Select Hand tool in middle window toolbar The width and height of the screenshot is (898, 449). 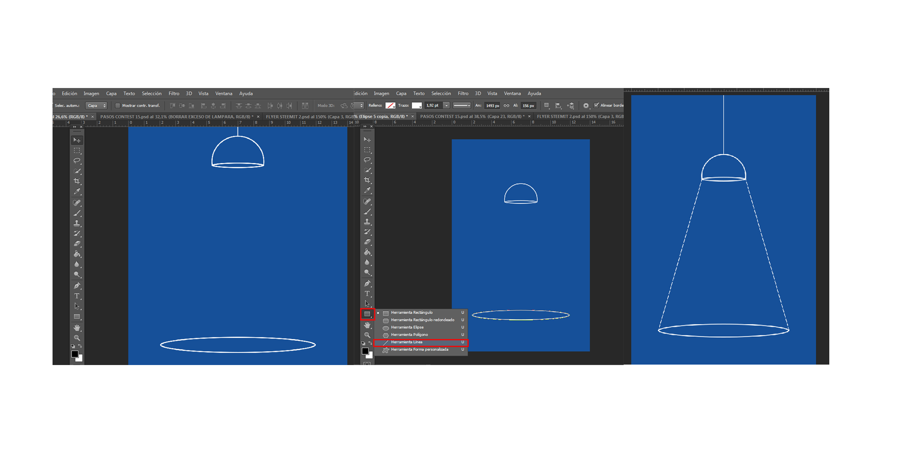click(367, 325)
